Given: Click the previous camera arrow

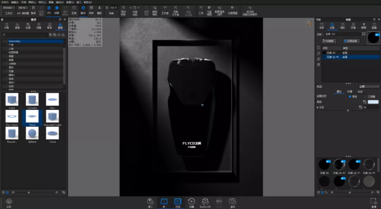Looking at the screenshot, I should click(131, 8).
